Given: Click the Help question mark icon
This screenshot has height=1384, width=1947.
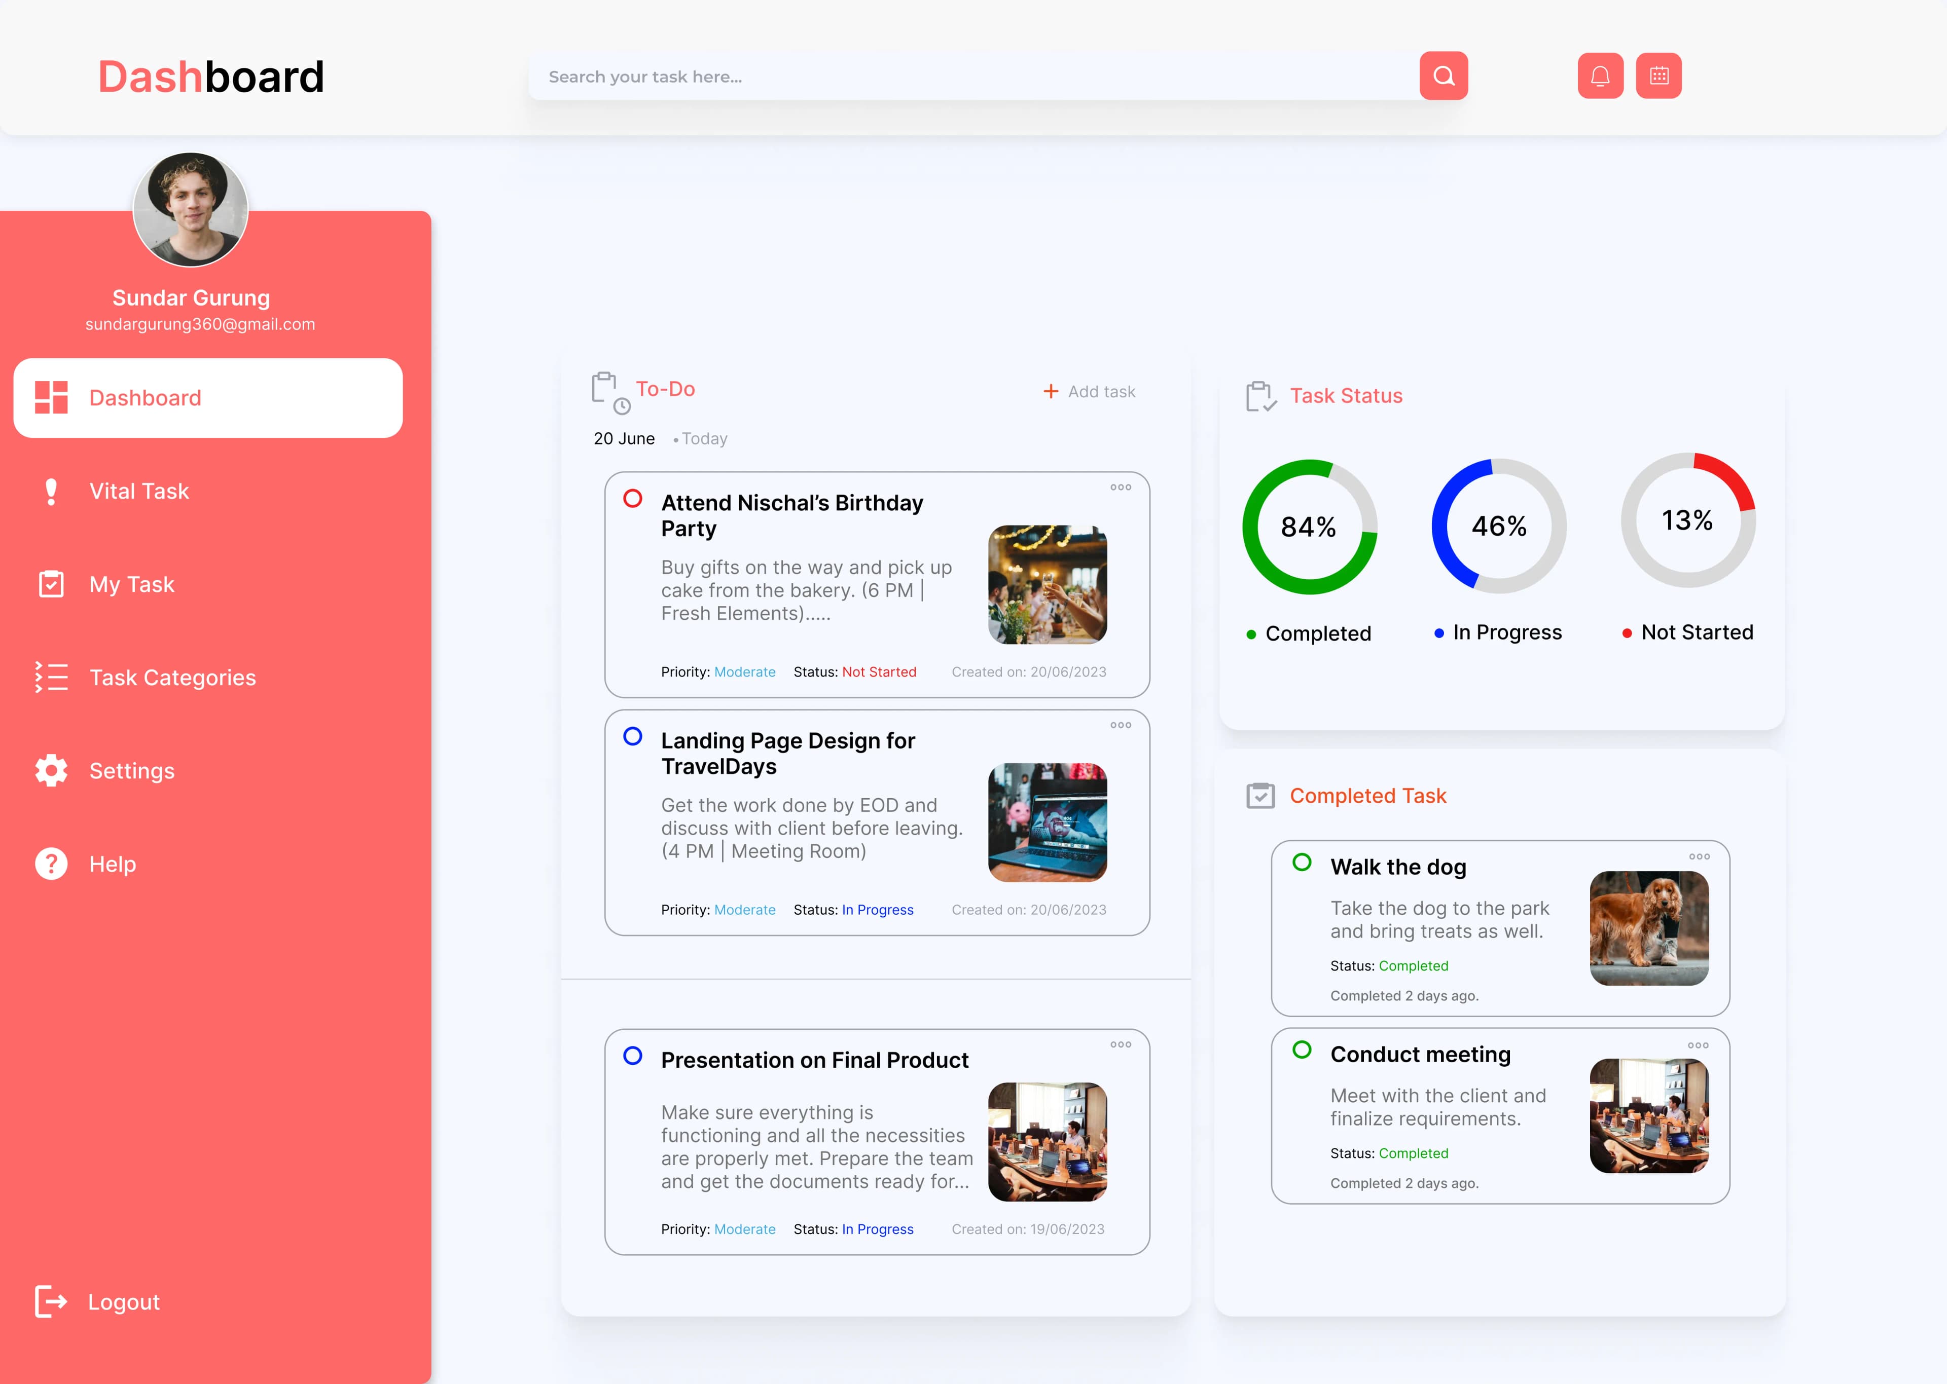Looking at the screenshot, I should click(50, 864).
